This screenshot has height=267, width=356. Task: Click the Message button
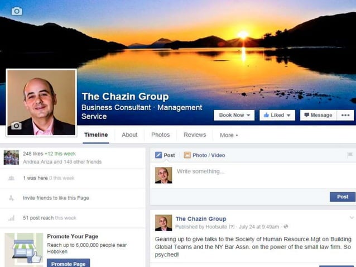[x=319, y=115]
